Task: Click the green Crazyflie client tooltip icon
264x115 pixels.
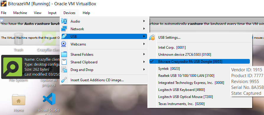Action: (x=13, y=67)
